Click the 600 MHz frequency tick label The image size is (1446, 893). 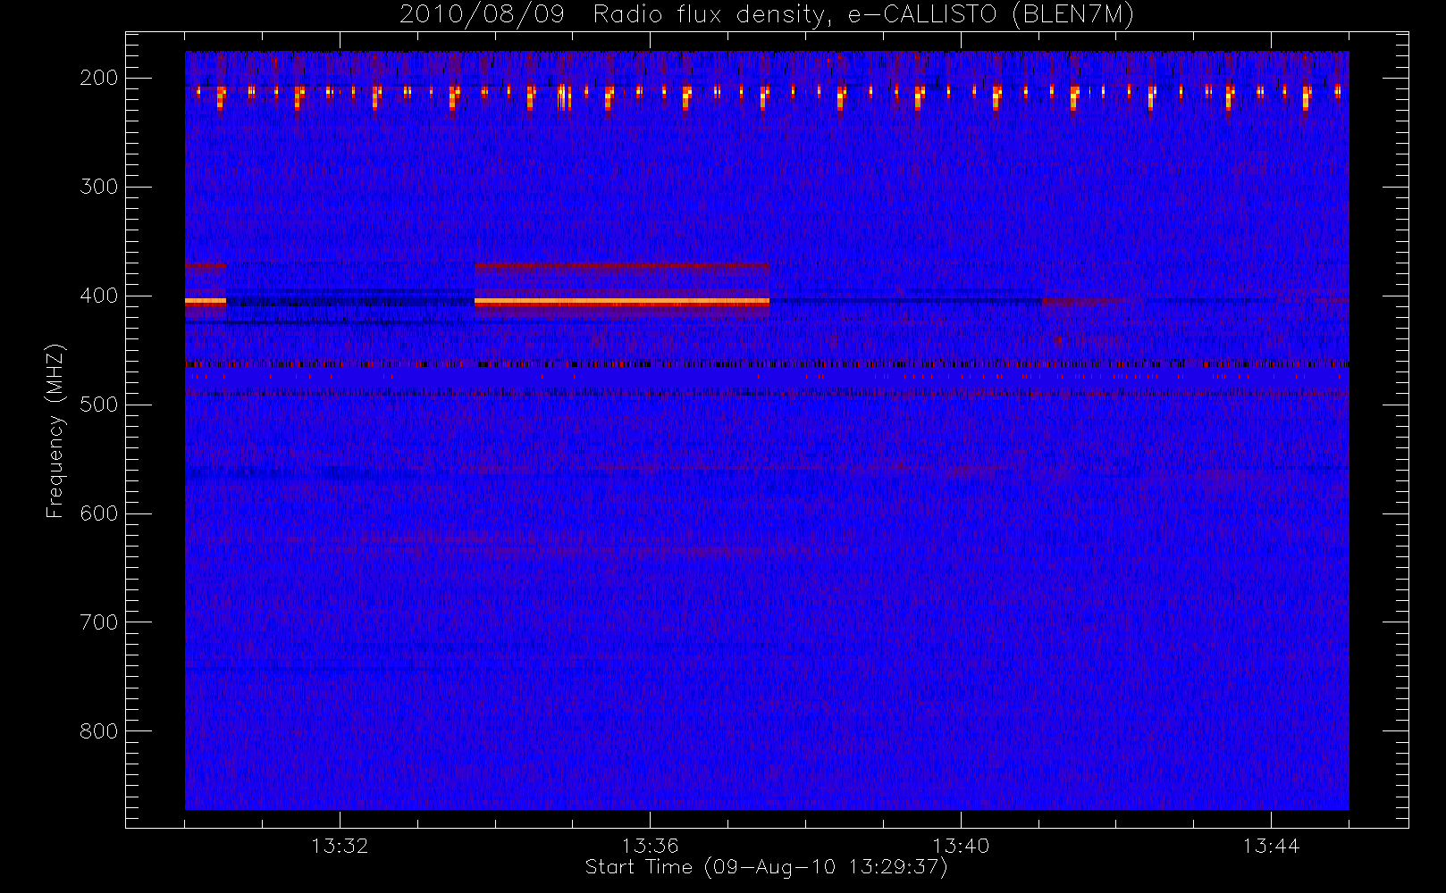[99, 513]
